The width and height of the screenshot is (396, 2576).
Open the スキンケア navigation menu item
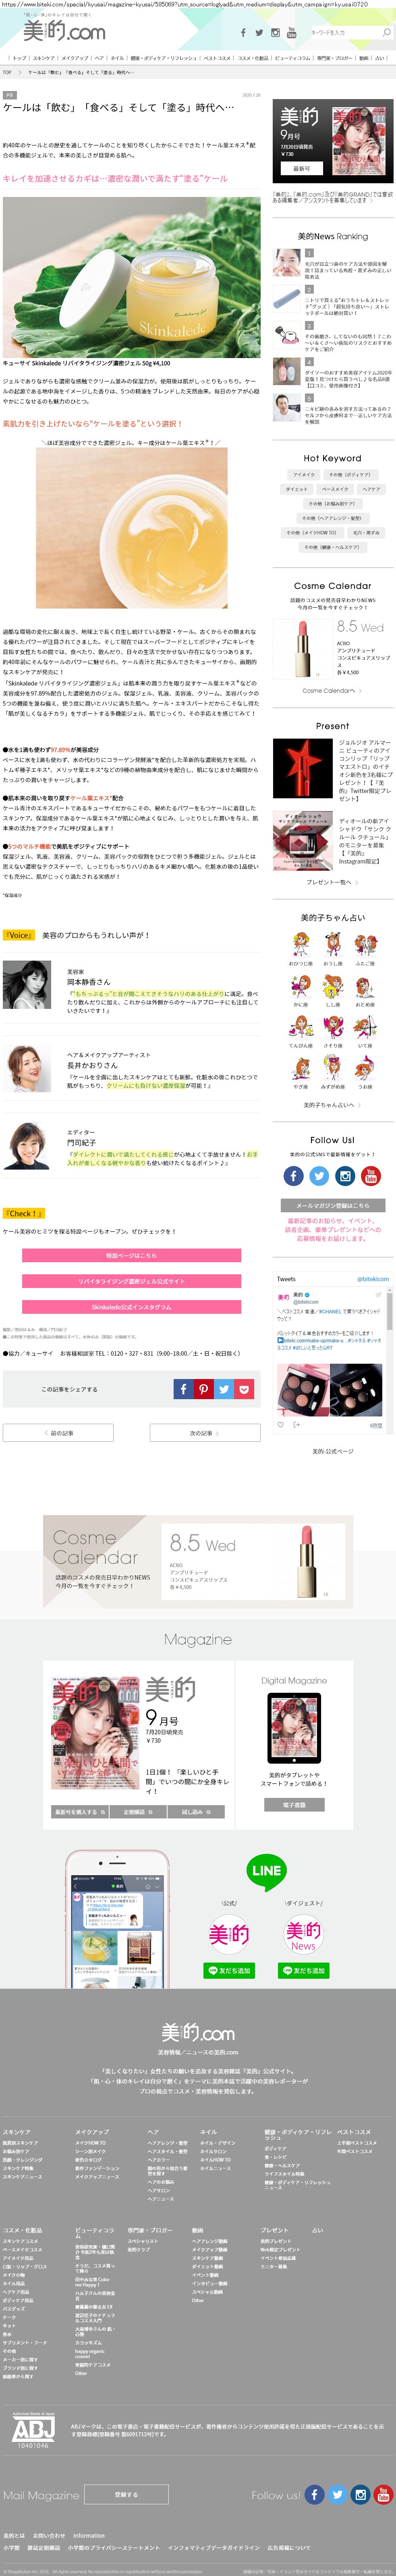43,58
